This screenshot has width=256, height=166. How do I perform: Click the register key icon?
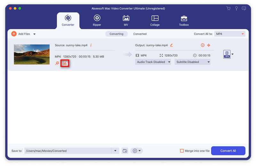click(236, 8)
